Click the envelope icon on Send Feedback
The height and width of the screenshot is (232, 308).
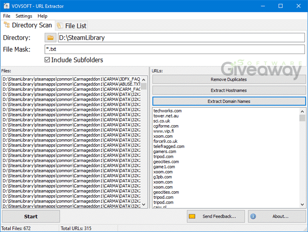[192, 216]
